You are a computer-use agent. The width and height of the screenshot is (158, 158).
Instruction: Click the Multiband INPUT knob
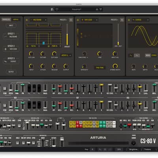tap(31, 66)
